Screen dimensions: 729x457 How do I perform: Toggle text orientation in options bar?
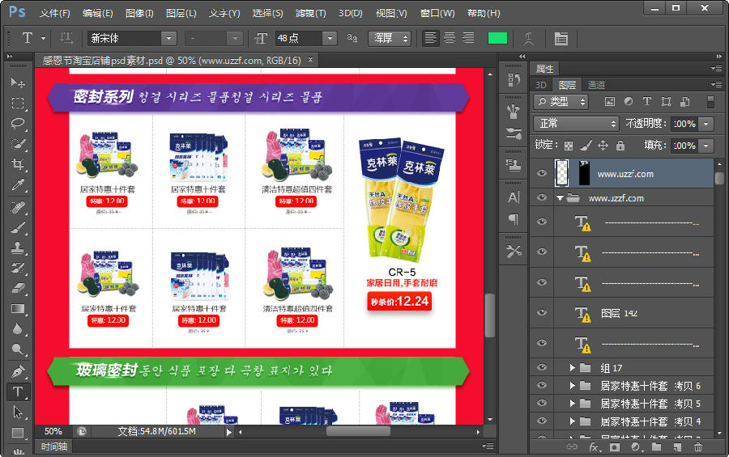tap(66, 39)
